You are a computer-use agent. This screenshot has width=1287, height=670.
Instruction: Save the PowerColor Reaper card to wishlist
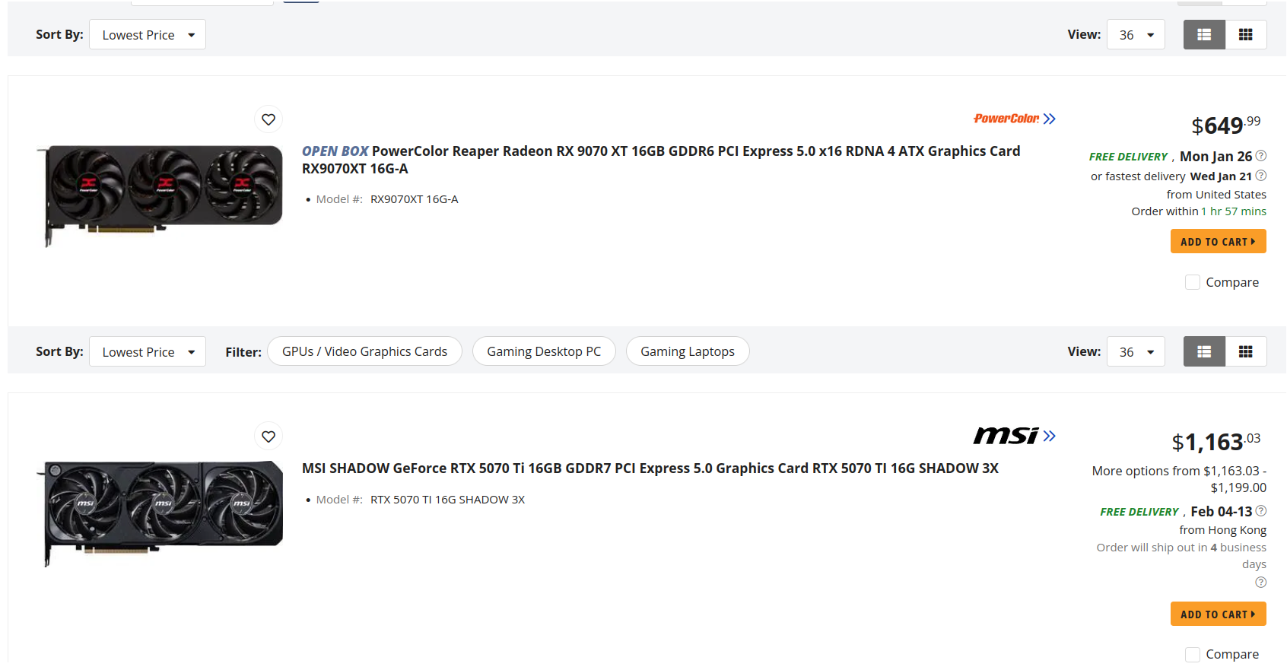click(x=269, y=119)
